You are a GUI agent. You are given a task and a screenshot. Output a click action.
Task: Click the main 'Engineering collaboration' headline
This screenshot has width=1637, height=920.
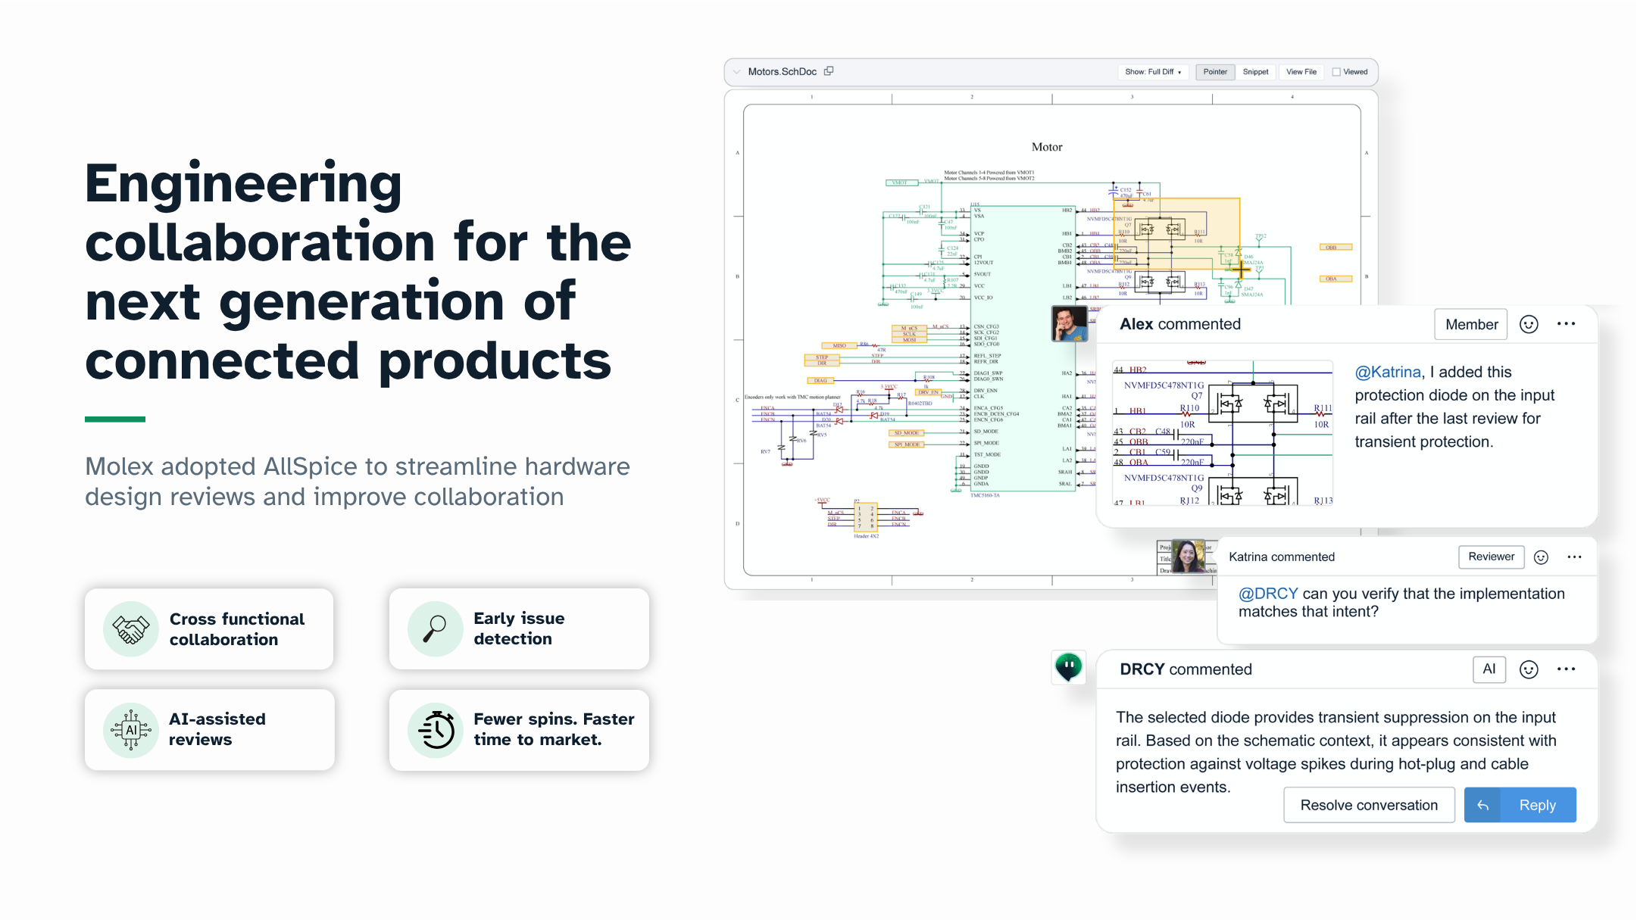(x=358, y=271)
